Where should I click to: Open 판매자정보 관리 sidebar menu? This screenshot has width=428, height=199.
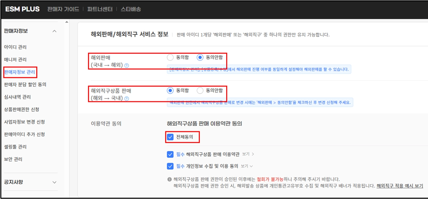19,72
